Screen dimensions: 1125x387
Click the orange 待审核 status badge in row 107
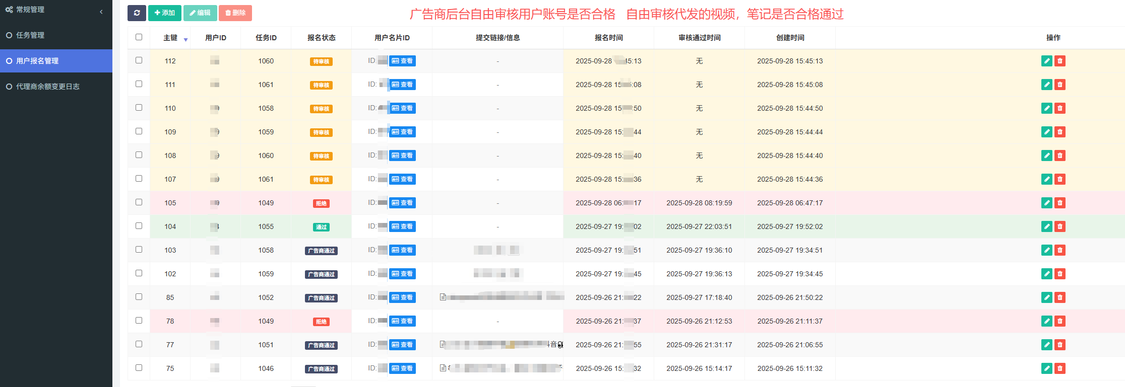tap(321, 180)
